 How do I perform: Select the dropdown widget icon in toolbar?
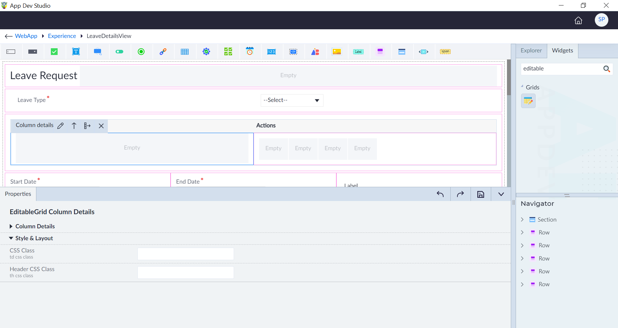point(33,52)
